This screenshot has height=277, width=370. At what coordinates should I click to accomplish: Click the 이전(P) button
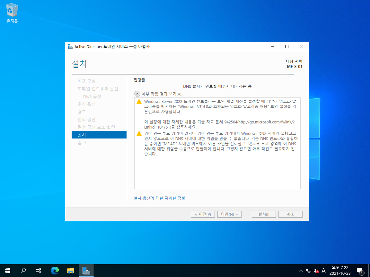pyautogui.click(x=203, y=214)
